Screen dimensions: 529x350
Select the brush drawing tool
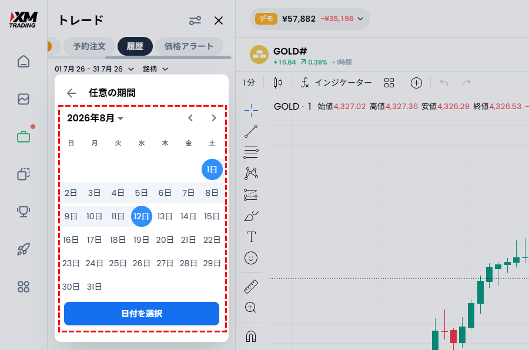tap(251, 216)
